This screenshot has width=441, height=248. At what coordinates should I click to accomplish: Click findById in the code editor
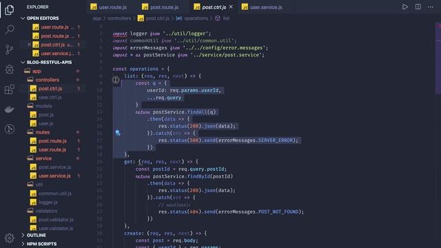pos(198,176)
